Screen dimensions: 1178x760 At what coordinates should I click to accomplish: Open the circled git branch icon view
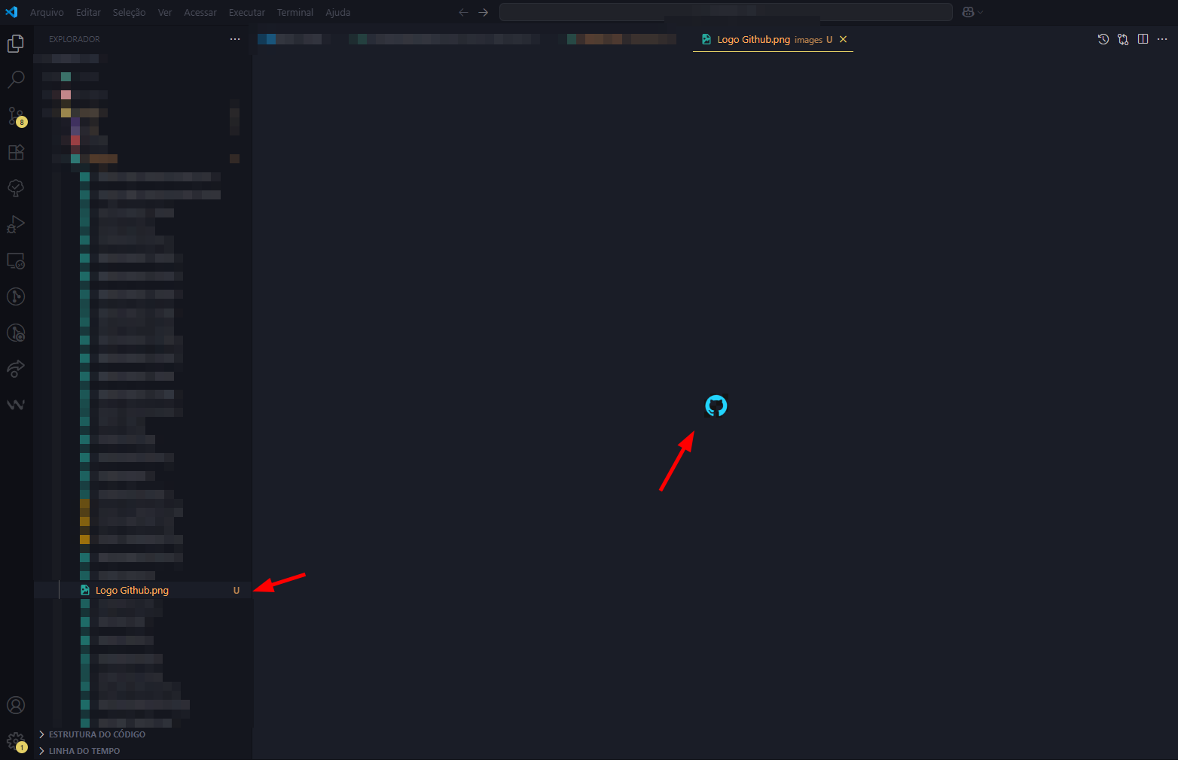[x=16, y=296]
